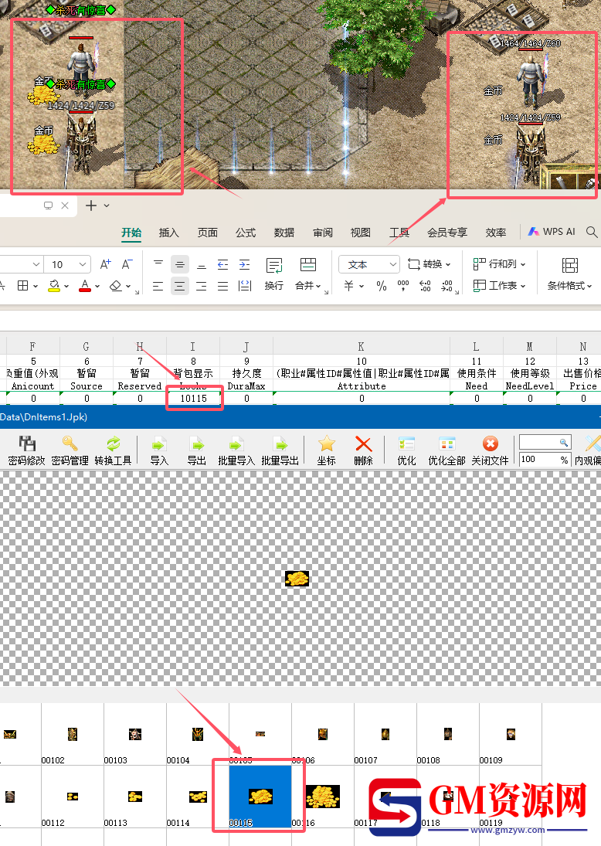This screenshot has width=601, height=846.
Task: Switch to the 插入 ribbon tab
Action: pos(169,233)
